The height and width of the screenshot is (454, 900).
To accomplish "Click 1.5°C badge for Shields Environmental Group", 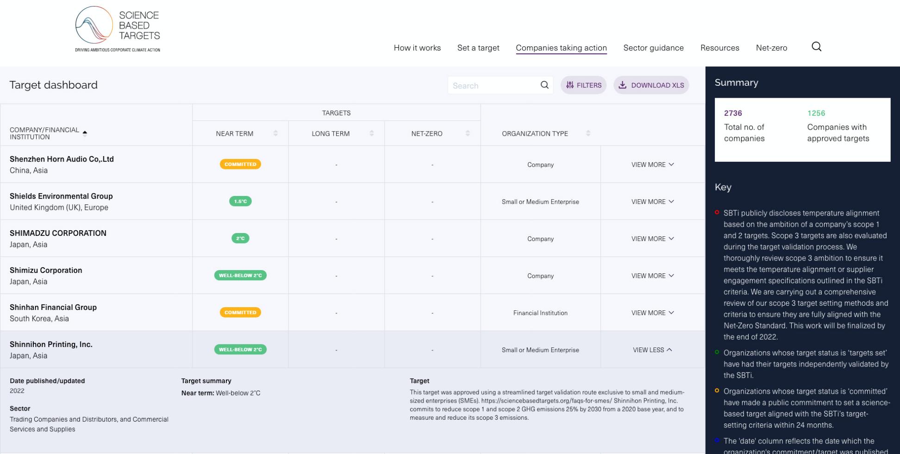I will [x=240, y=201].
